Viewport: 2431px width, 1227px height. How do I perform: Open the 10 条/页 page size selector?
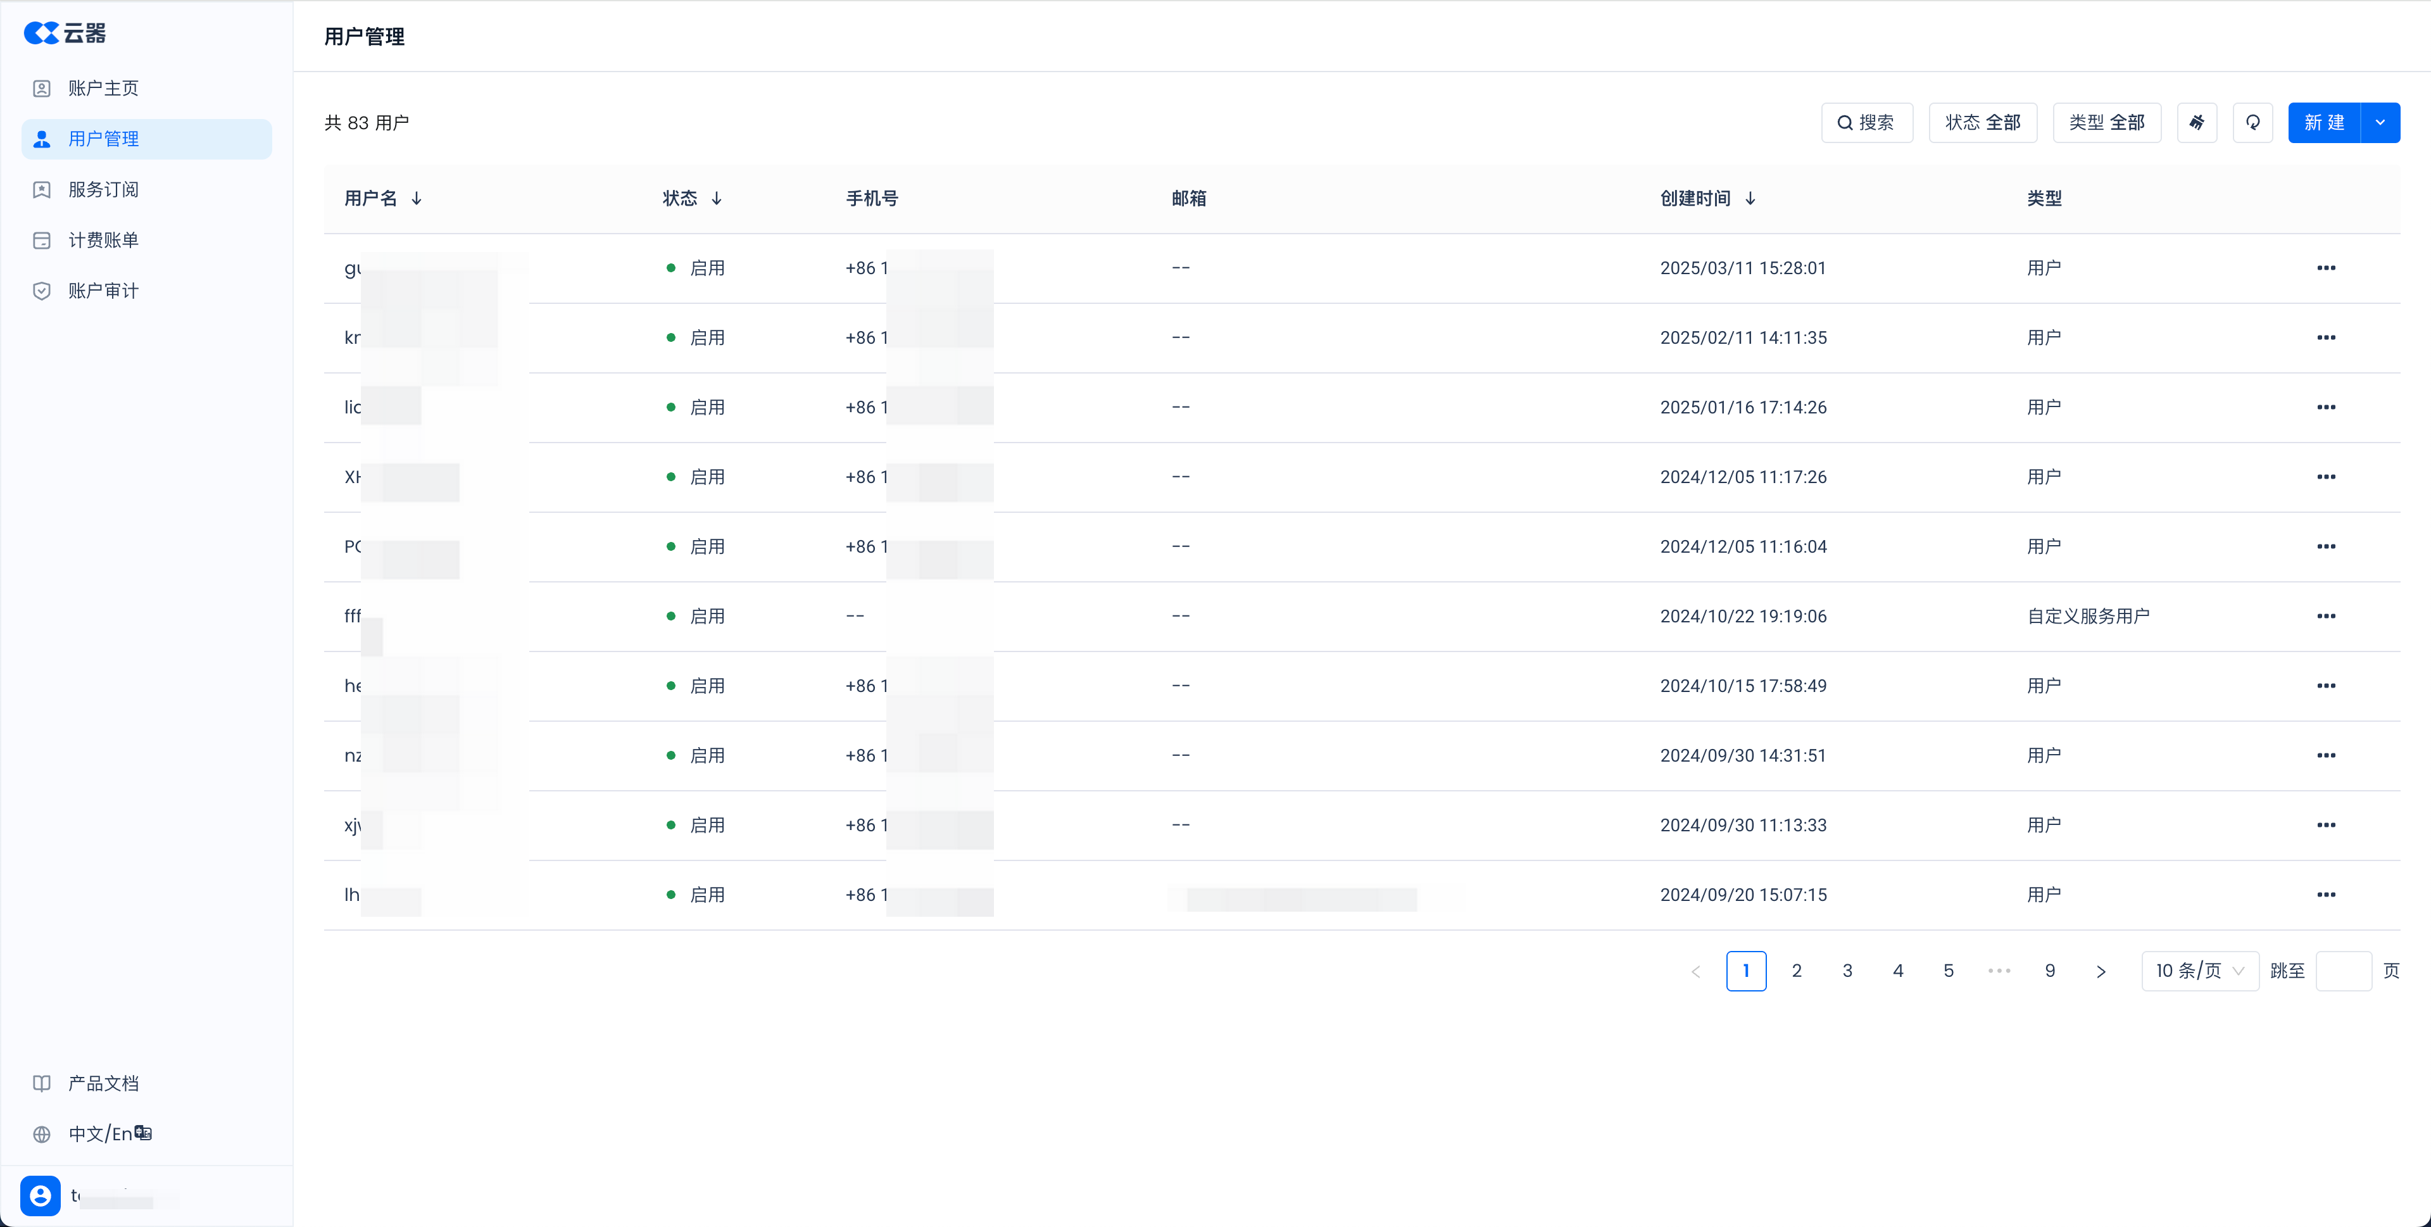click(x=2199, y=971)
